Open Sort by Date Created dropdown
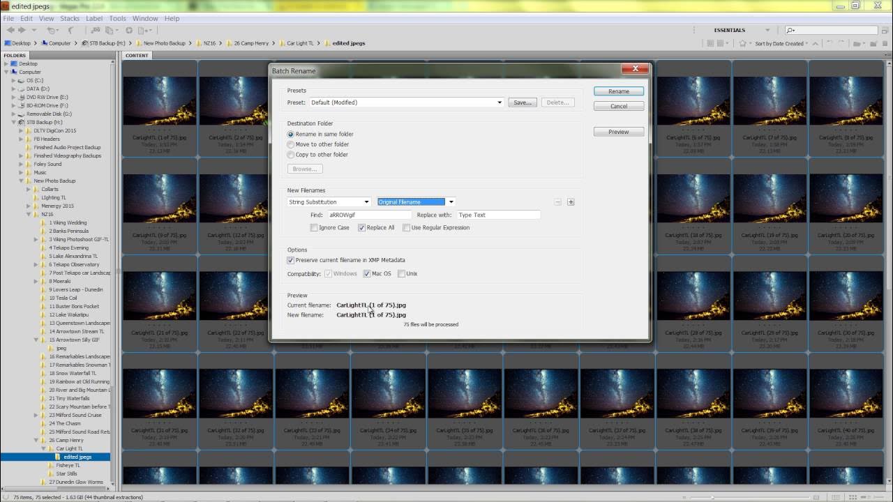893x502 pixels. point(781,43)
